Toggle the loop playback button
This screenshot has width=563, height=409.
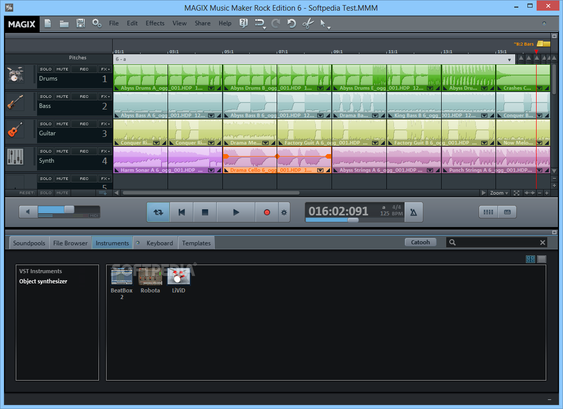pyautogui.click(x=158, y=212)
